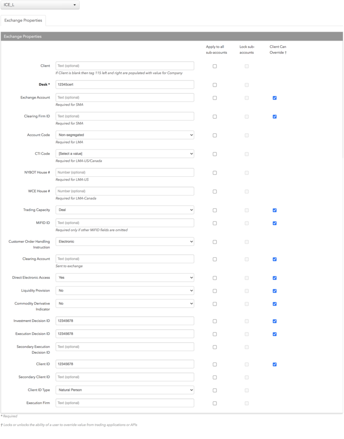
Task: Open Customer Order Handling Instruction dropdown
Action: [125, 241]
